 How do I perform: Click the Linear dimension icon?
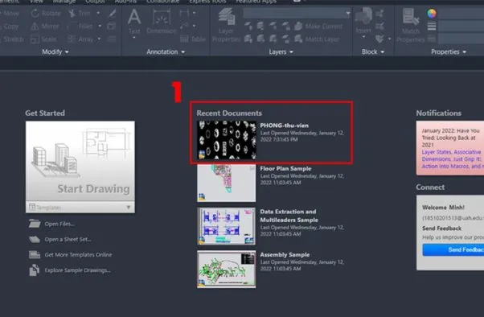[184, 13]
